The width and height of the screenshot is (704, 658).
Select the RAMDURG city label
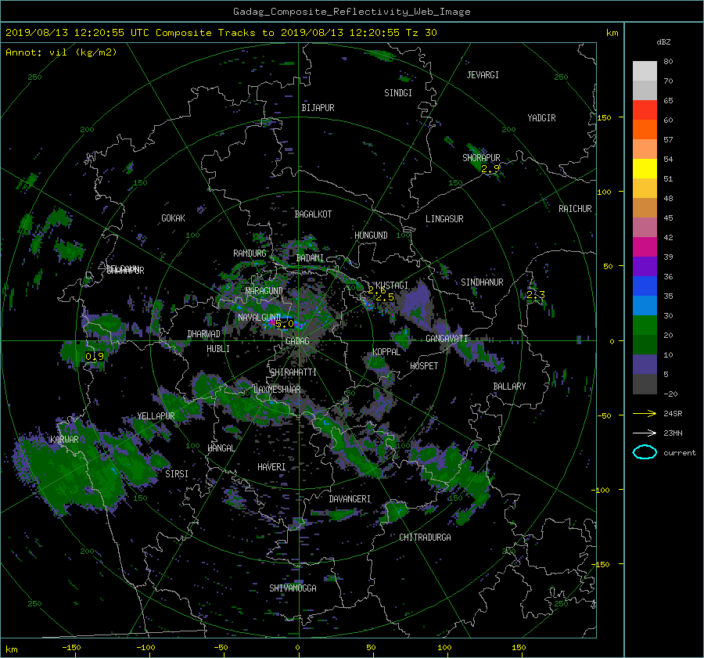[250, 253]
